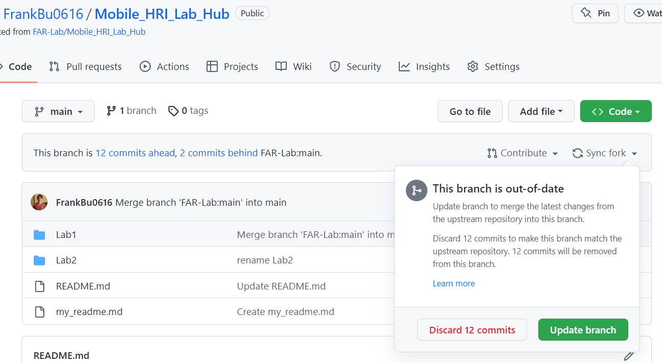This screenshot has height=363, width=662.
Task: Click the Contribute pull request icon
Action: click(x=492, y=153)
